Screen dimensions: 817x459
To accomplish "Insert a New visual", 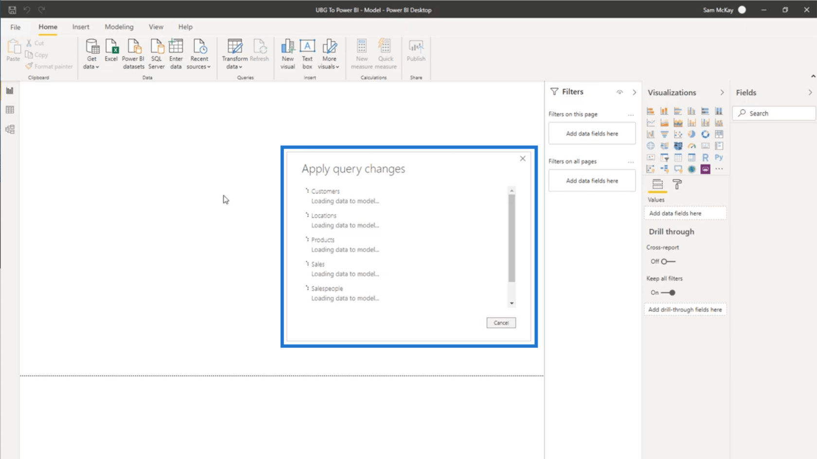I will coord(287,54).
